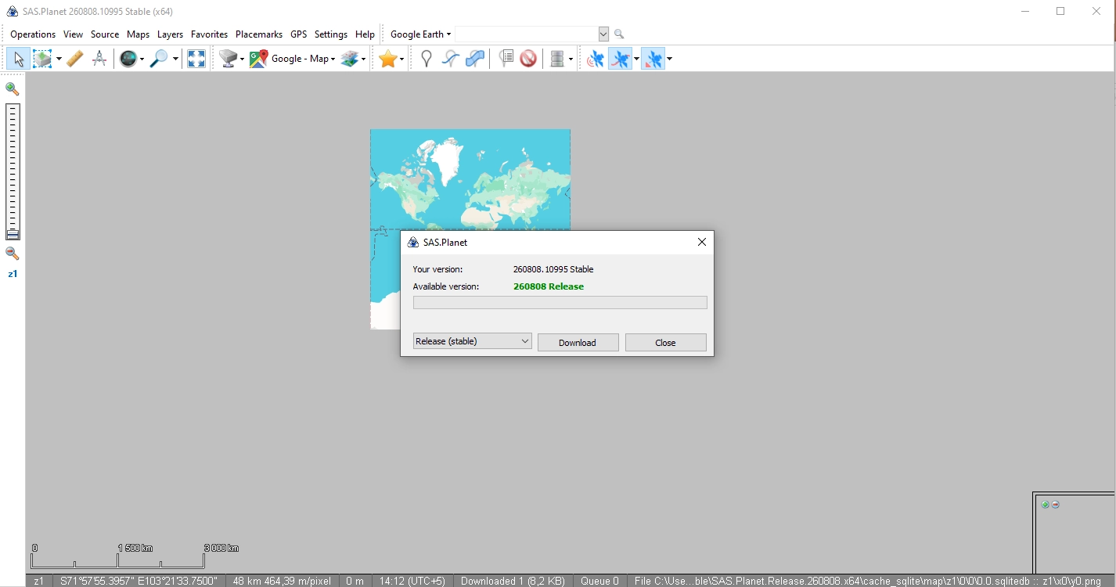1116x587 pixels.
Task: Expand search magnifier tool dropdown arrow
Action: pos(175,59)
